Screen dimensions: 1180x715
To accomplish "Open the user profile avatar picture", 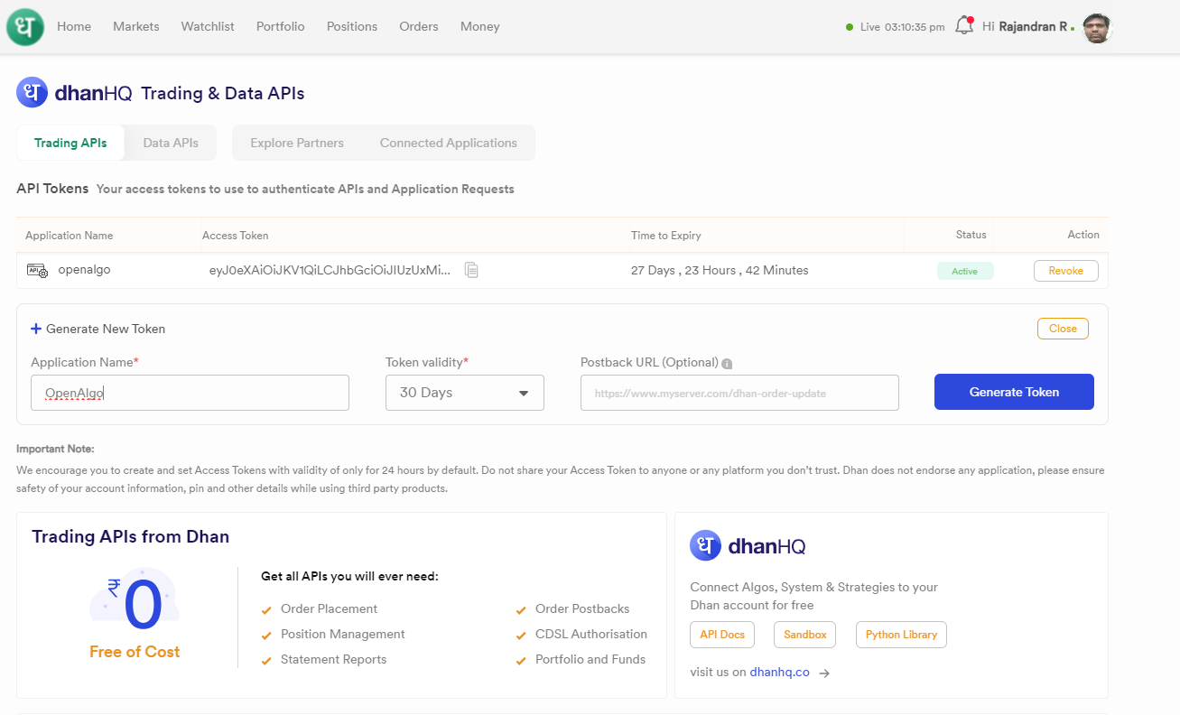I will 1097,28.
